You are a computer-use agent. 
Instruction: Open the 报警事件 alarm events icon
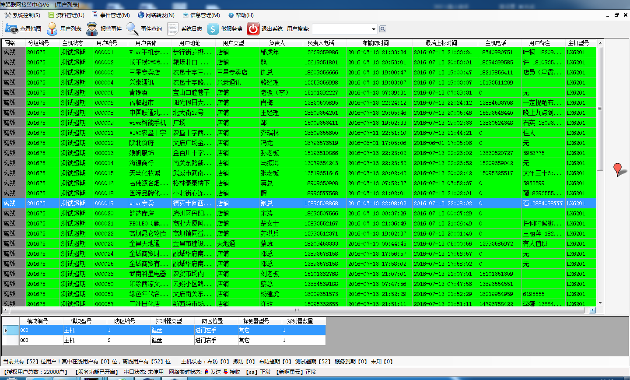92,29
